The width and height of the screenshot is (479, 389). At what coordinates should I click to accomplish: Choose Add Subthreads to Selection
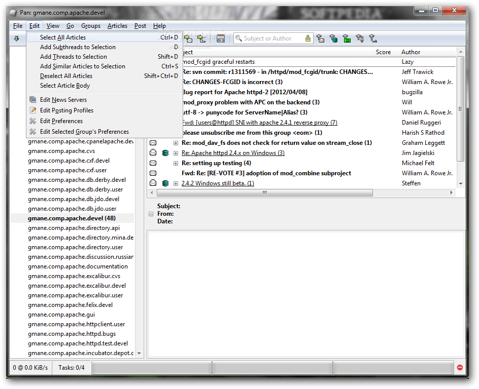point(104,47)
